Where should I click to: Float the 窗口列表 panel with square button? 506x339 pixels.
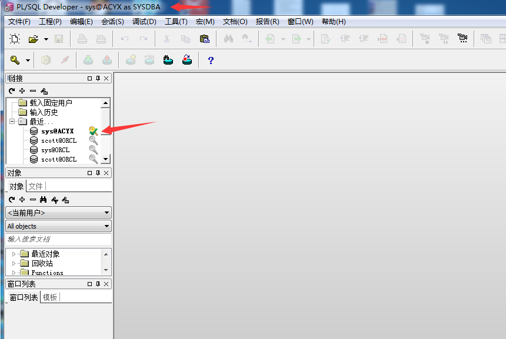pyautogui.click(x=89, y=284)
